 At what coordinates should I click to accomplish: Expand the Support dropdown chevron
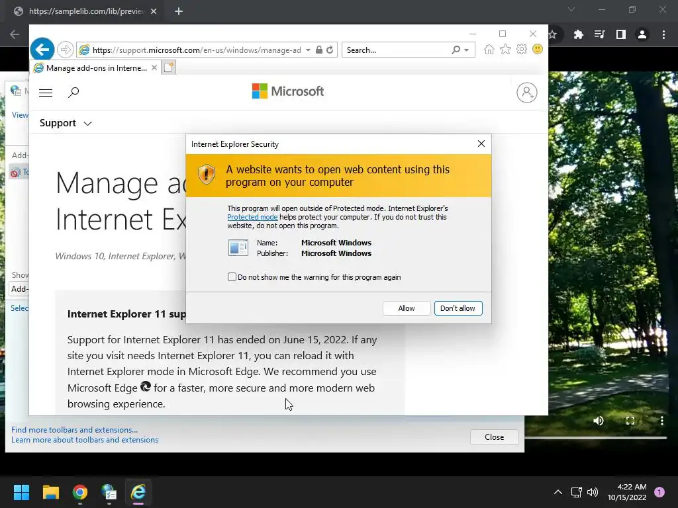click(x=88, y=124)
